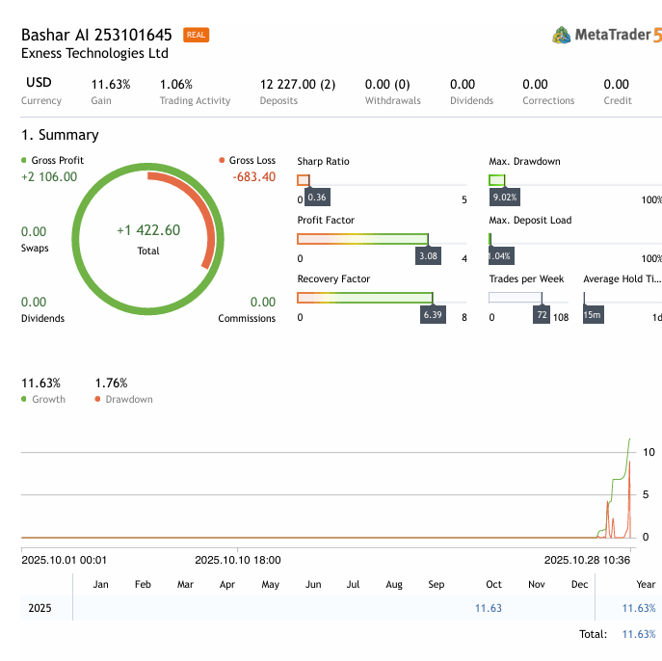Click the Profit Factor 3.08 value tag
662x661 pixels.
click(428, 256)
